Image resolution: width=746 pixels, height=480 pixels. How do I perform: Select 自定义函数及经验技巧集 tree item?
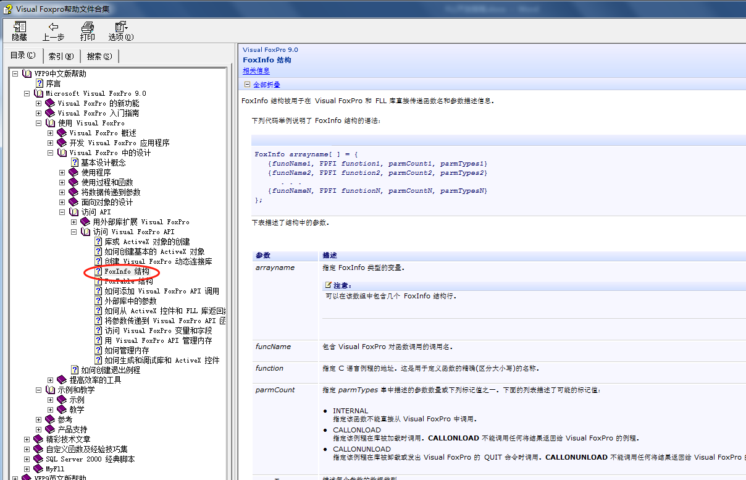87,449
